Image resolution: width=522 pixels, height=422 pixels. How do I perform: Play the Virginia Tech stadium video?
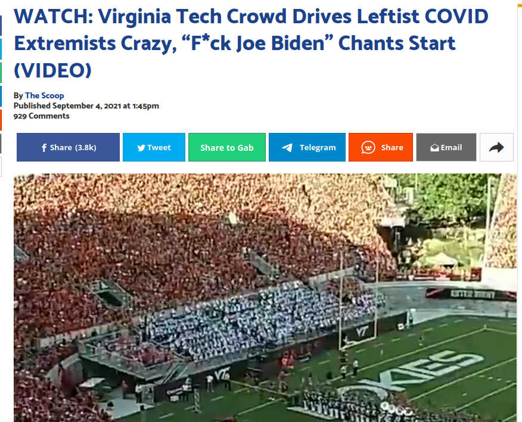(265, 298)
